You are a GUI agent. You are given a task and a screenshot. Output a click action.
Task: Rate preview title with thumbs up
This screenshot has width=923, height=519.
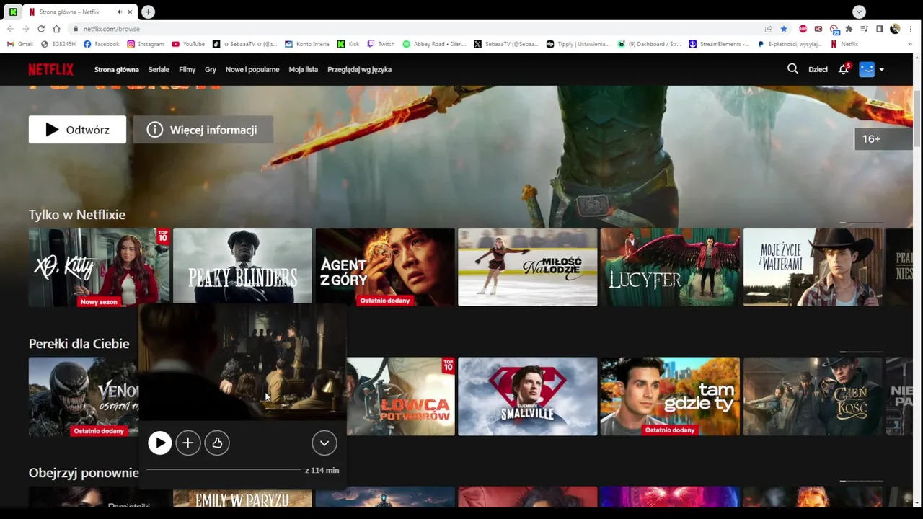click(x=217, y=443)
